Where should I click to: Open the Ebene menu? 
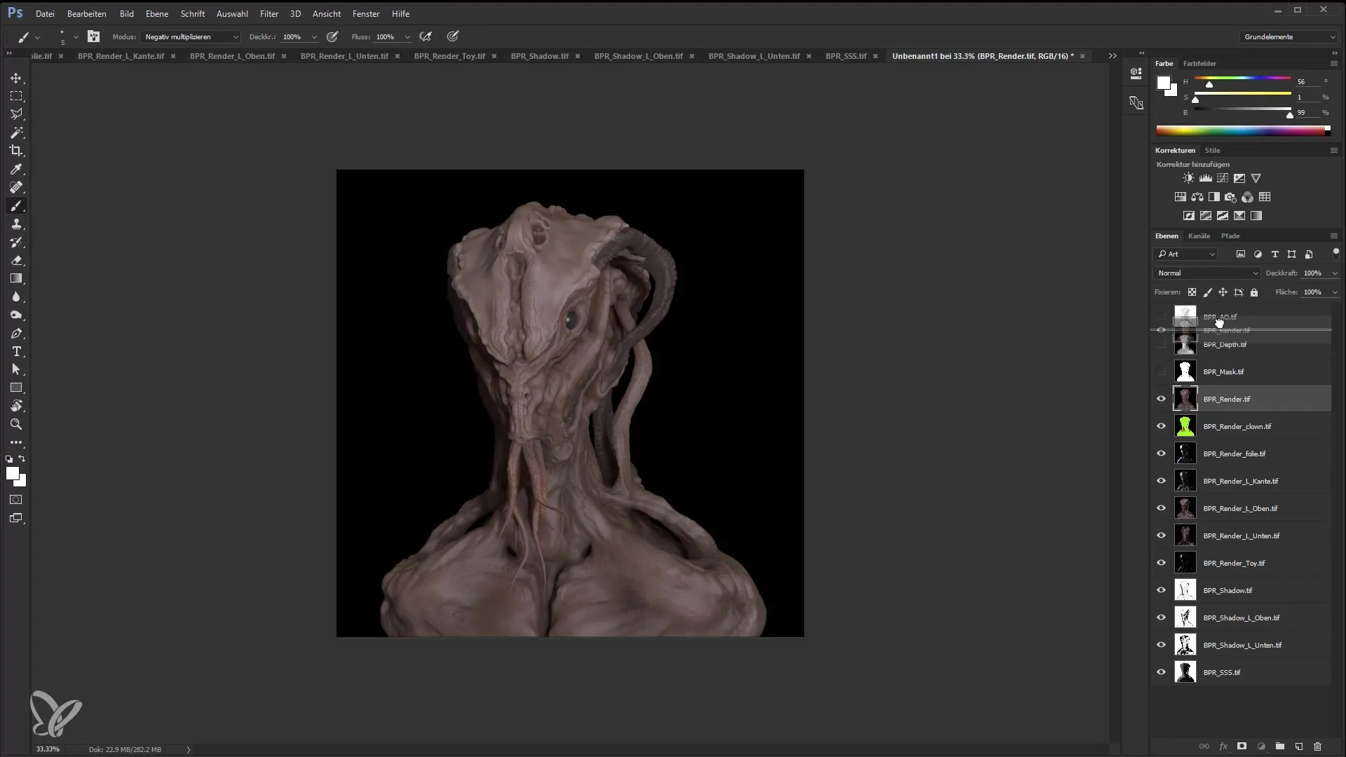157,13
